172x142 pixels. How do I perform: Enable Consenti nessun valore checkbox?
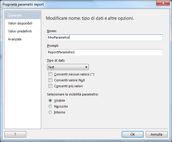click(x=50, y=74)
